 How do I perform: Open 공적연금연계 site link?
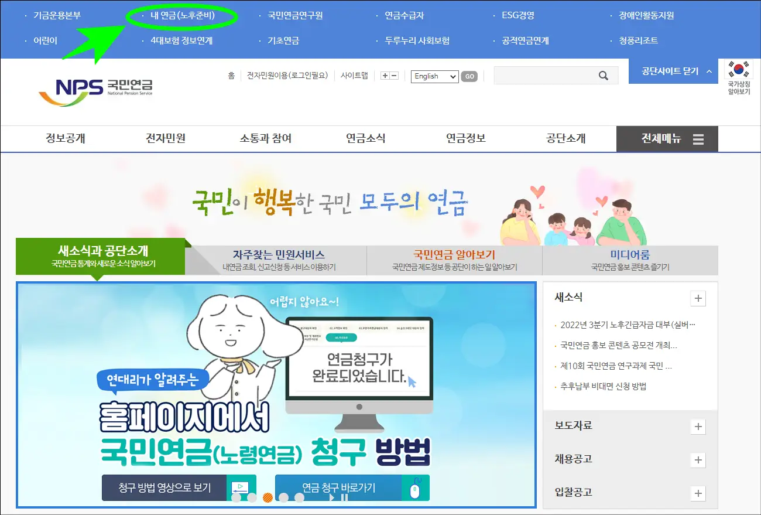click(526, 40)
